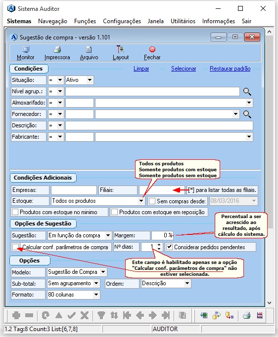Open Sub-total Sem agrupamento dropdown
This screenshot has height=337, width=278.
coord(96,284)
